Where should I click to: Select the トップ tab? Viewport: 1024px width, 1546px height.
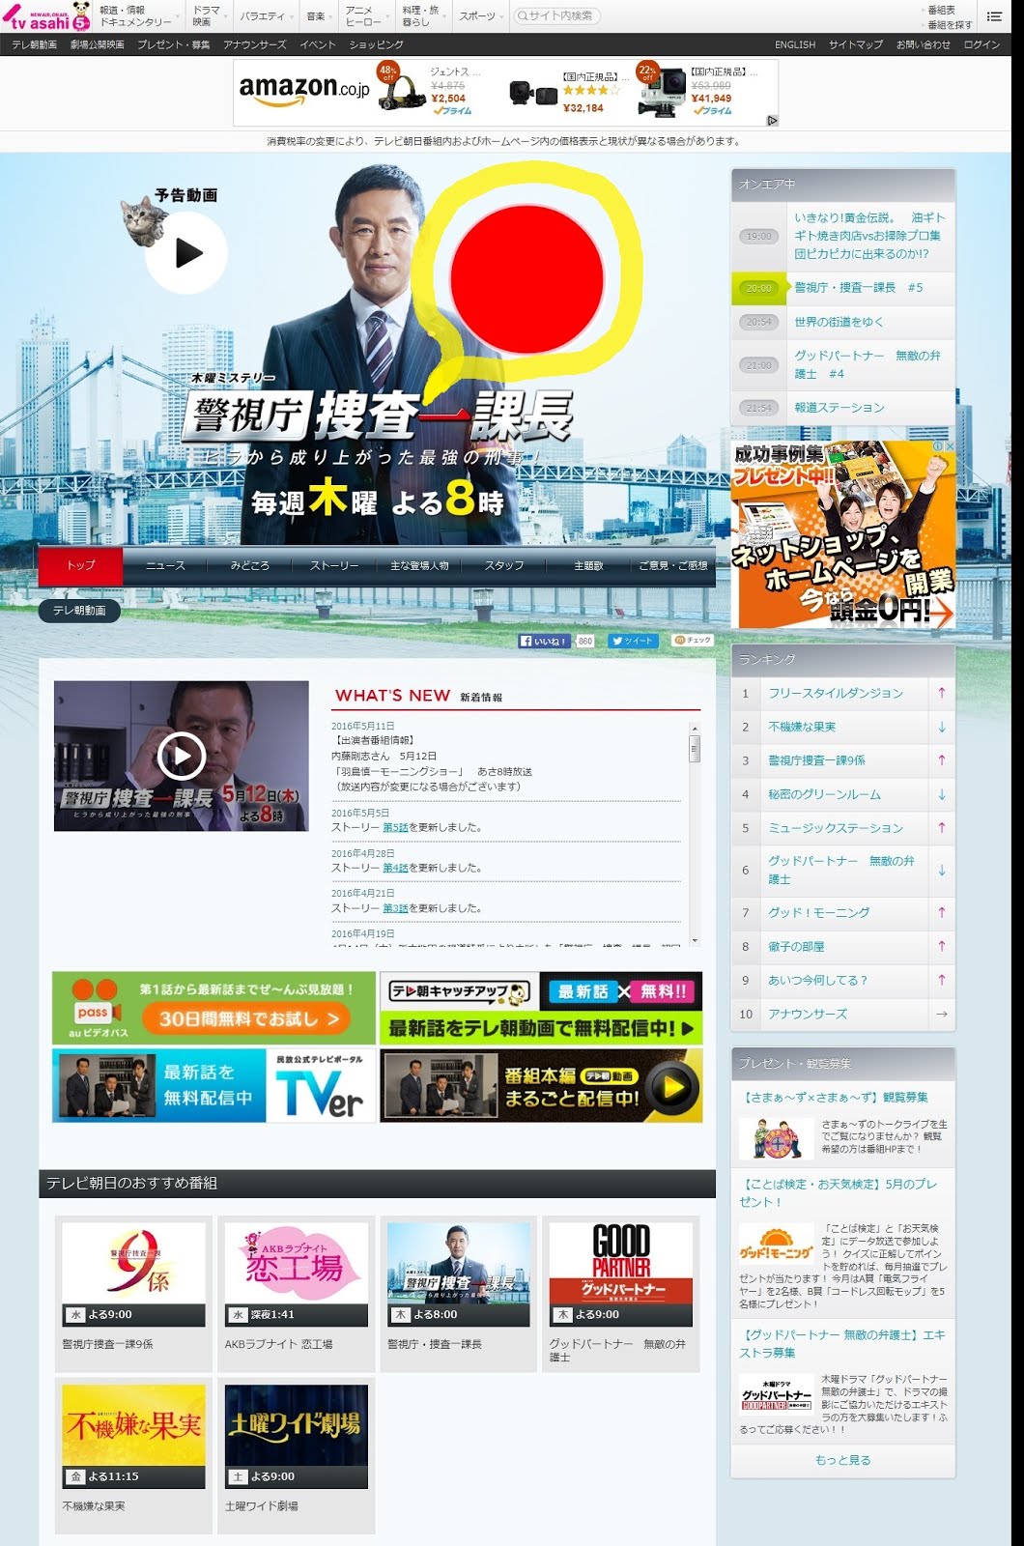pos(80,565)
